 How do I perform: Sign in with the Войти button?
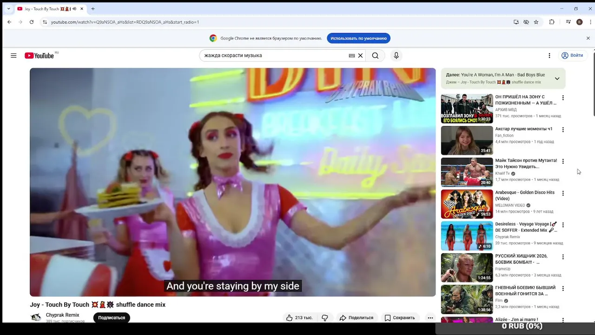(x=572, y=55)
